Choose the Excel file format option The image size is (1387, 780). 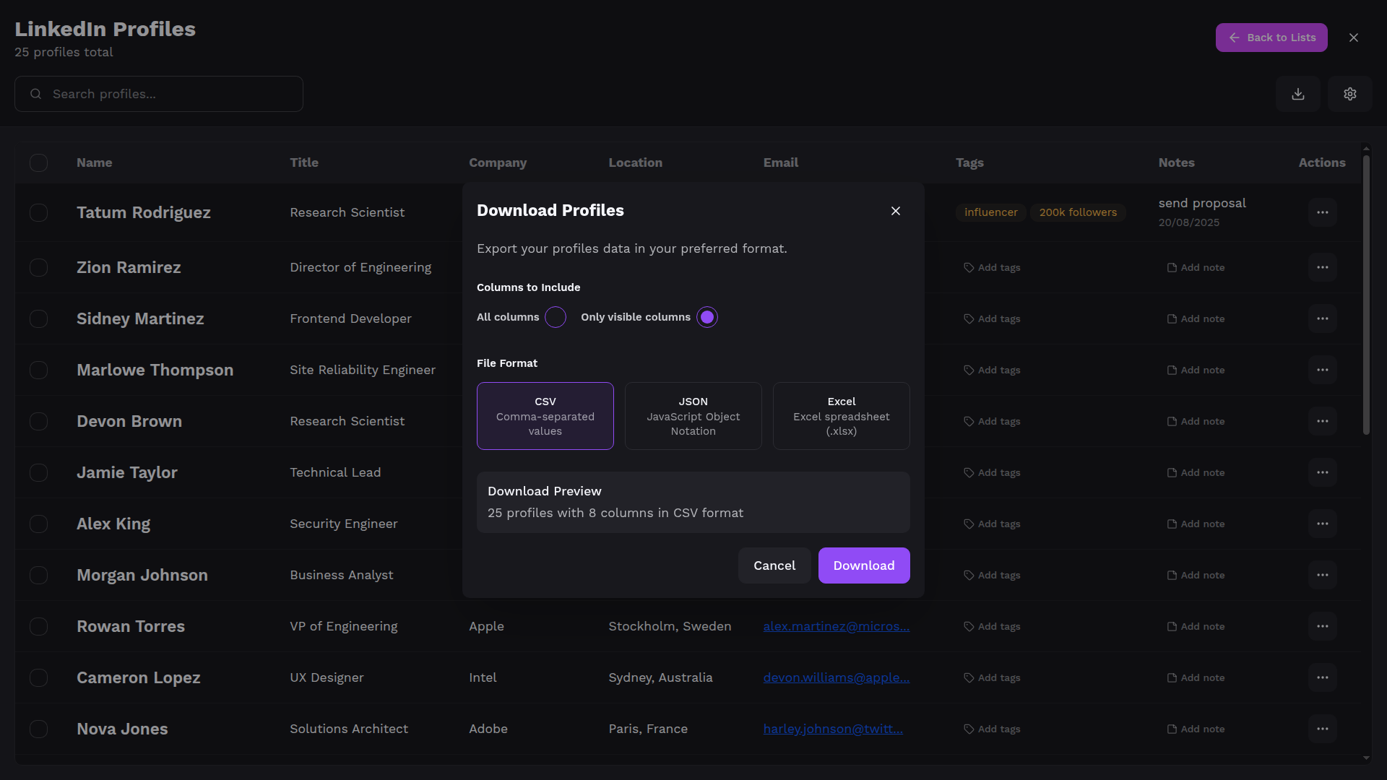841,416
